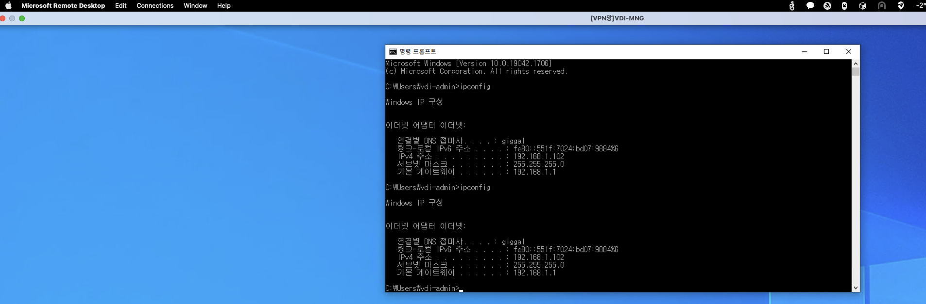Image resolution: width=926 pixels, height=304 pixels.
Task: Click the first fe80 IPv6 address
Action: (x=566, y=149)
